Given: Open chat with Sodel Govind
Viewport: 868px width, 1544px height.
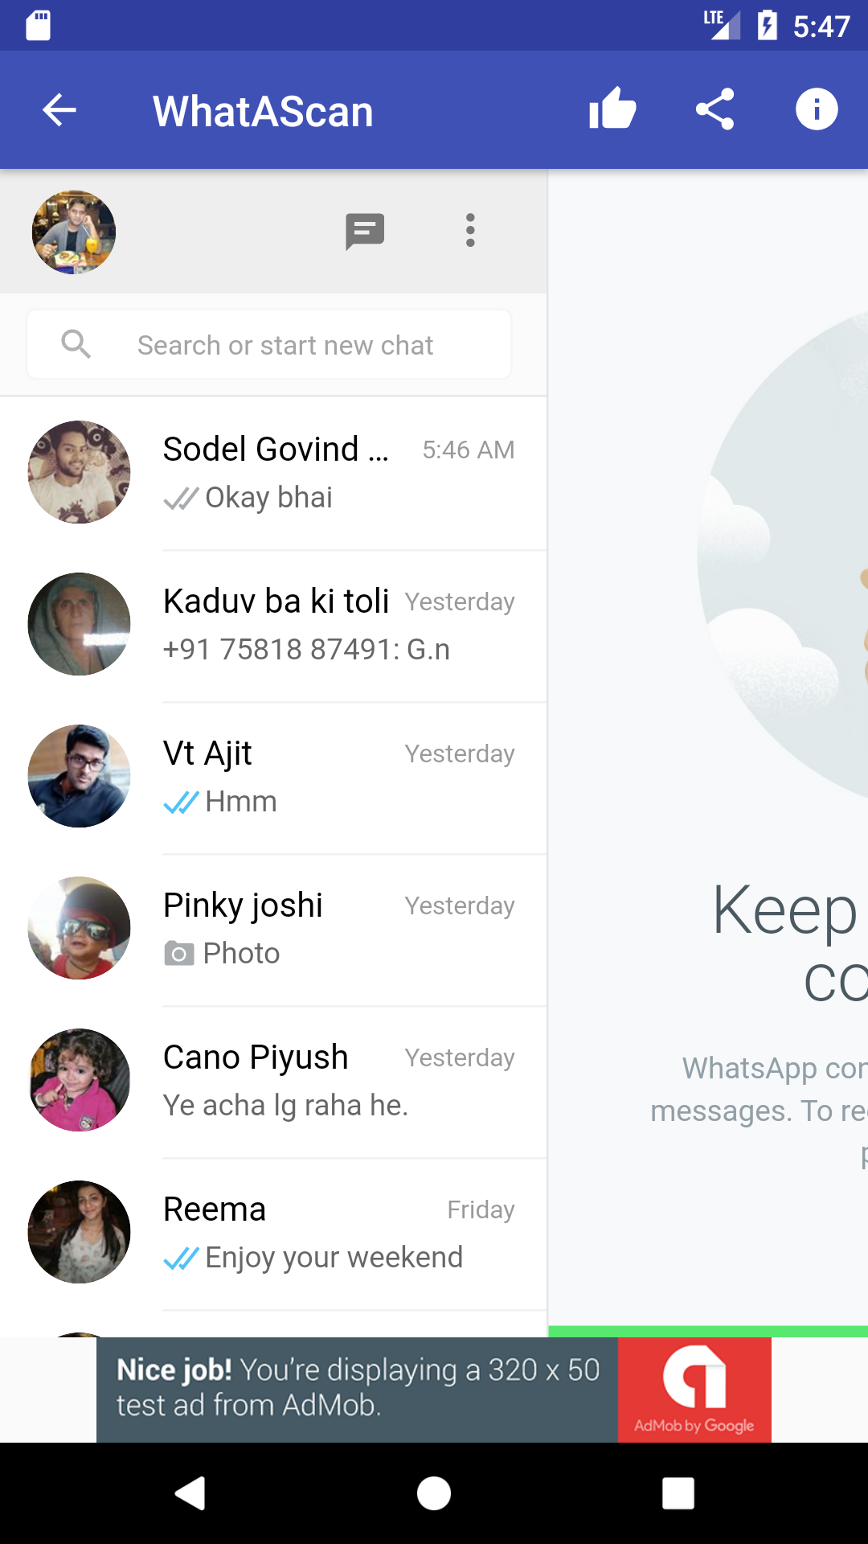Looking at the screenshot, I should 273,474.
